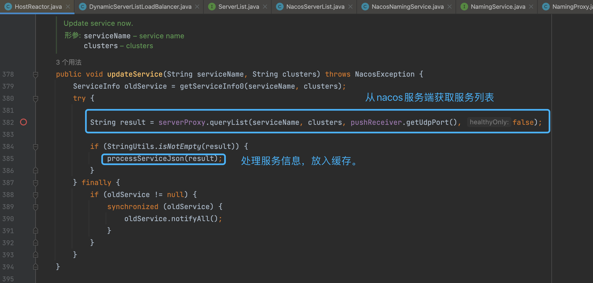The image size is (593, 283).
Task: Click isNotEmpty call on line 384
Action: coord(180,146)
